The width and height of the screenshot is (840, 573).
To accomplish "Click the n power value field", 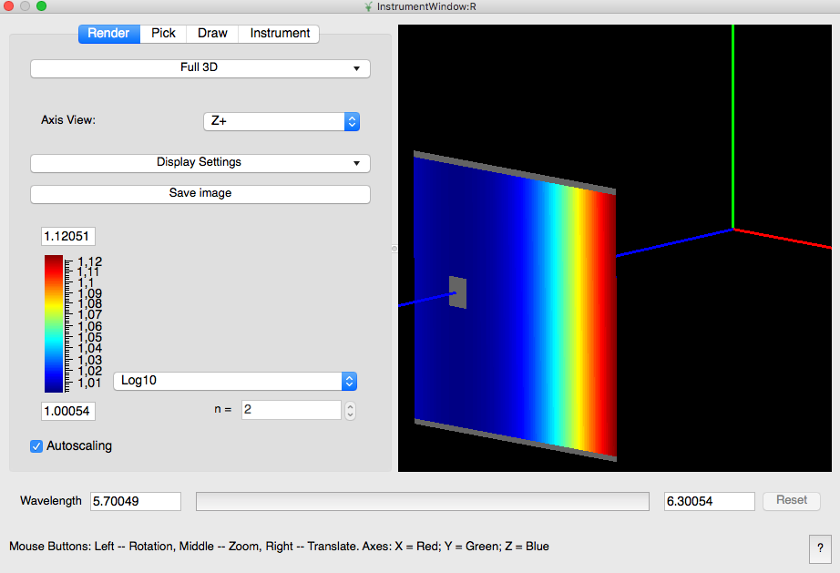I will (290, 410).
